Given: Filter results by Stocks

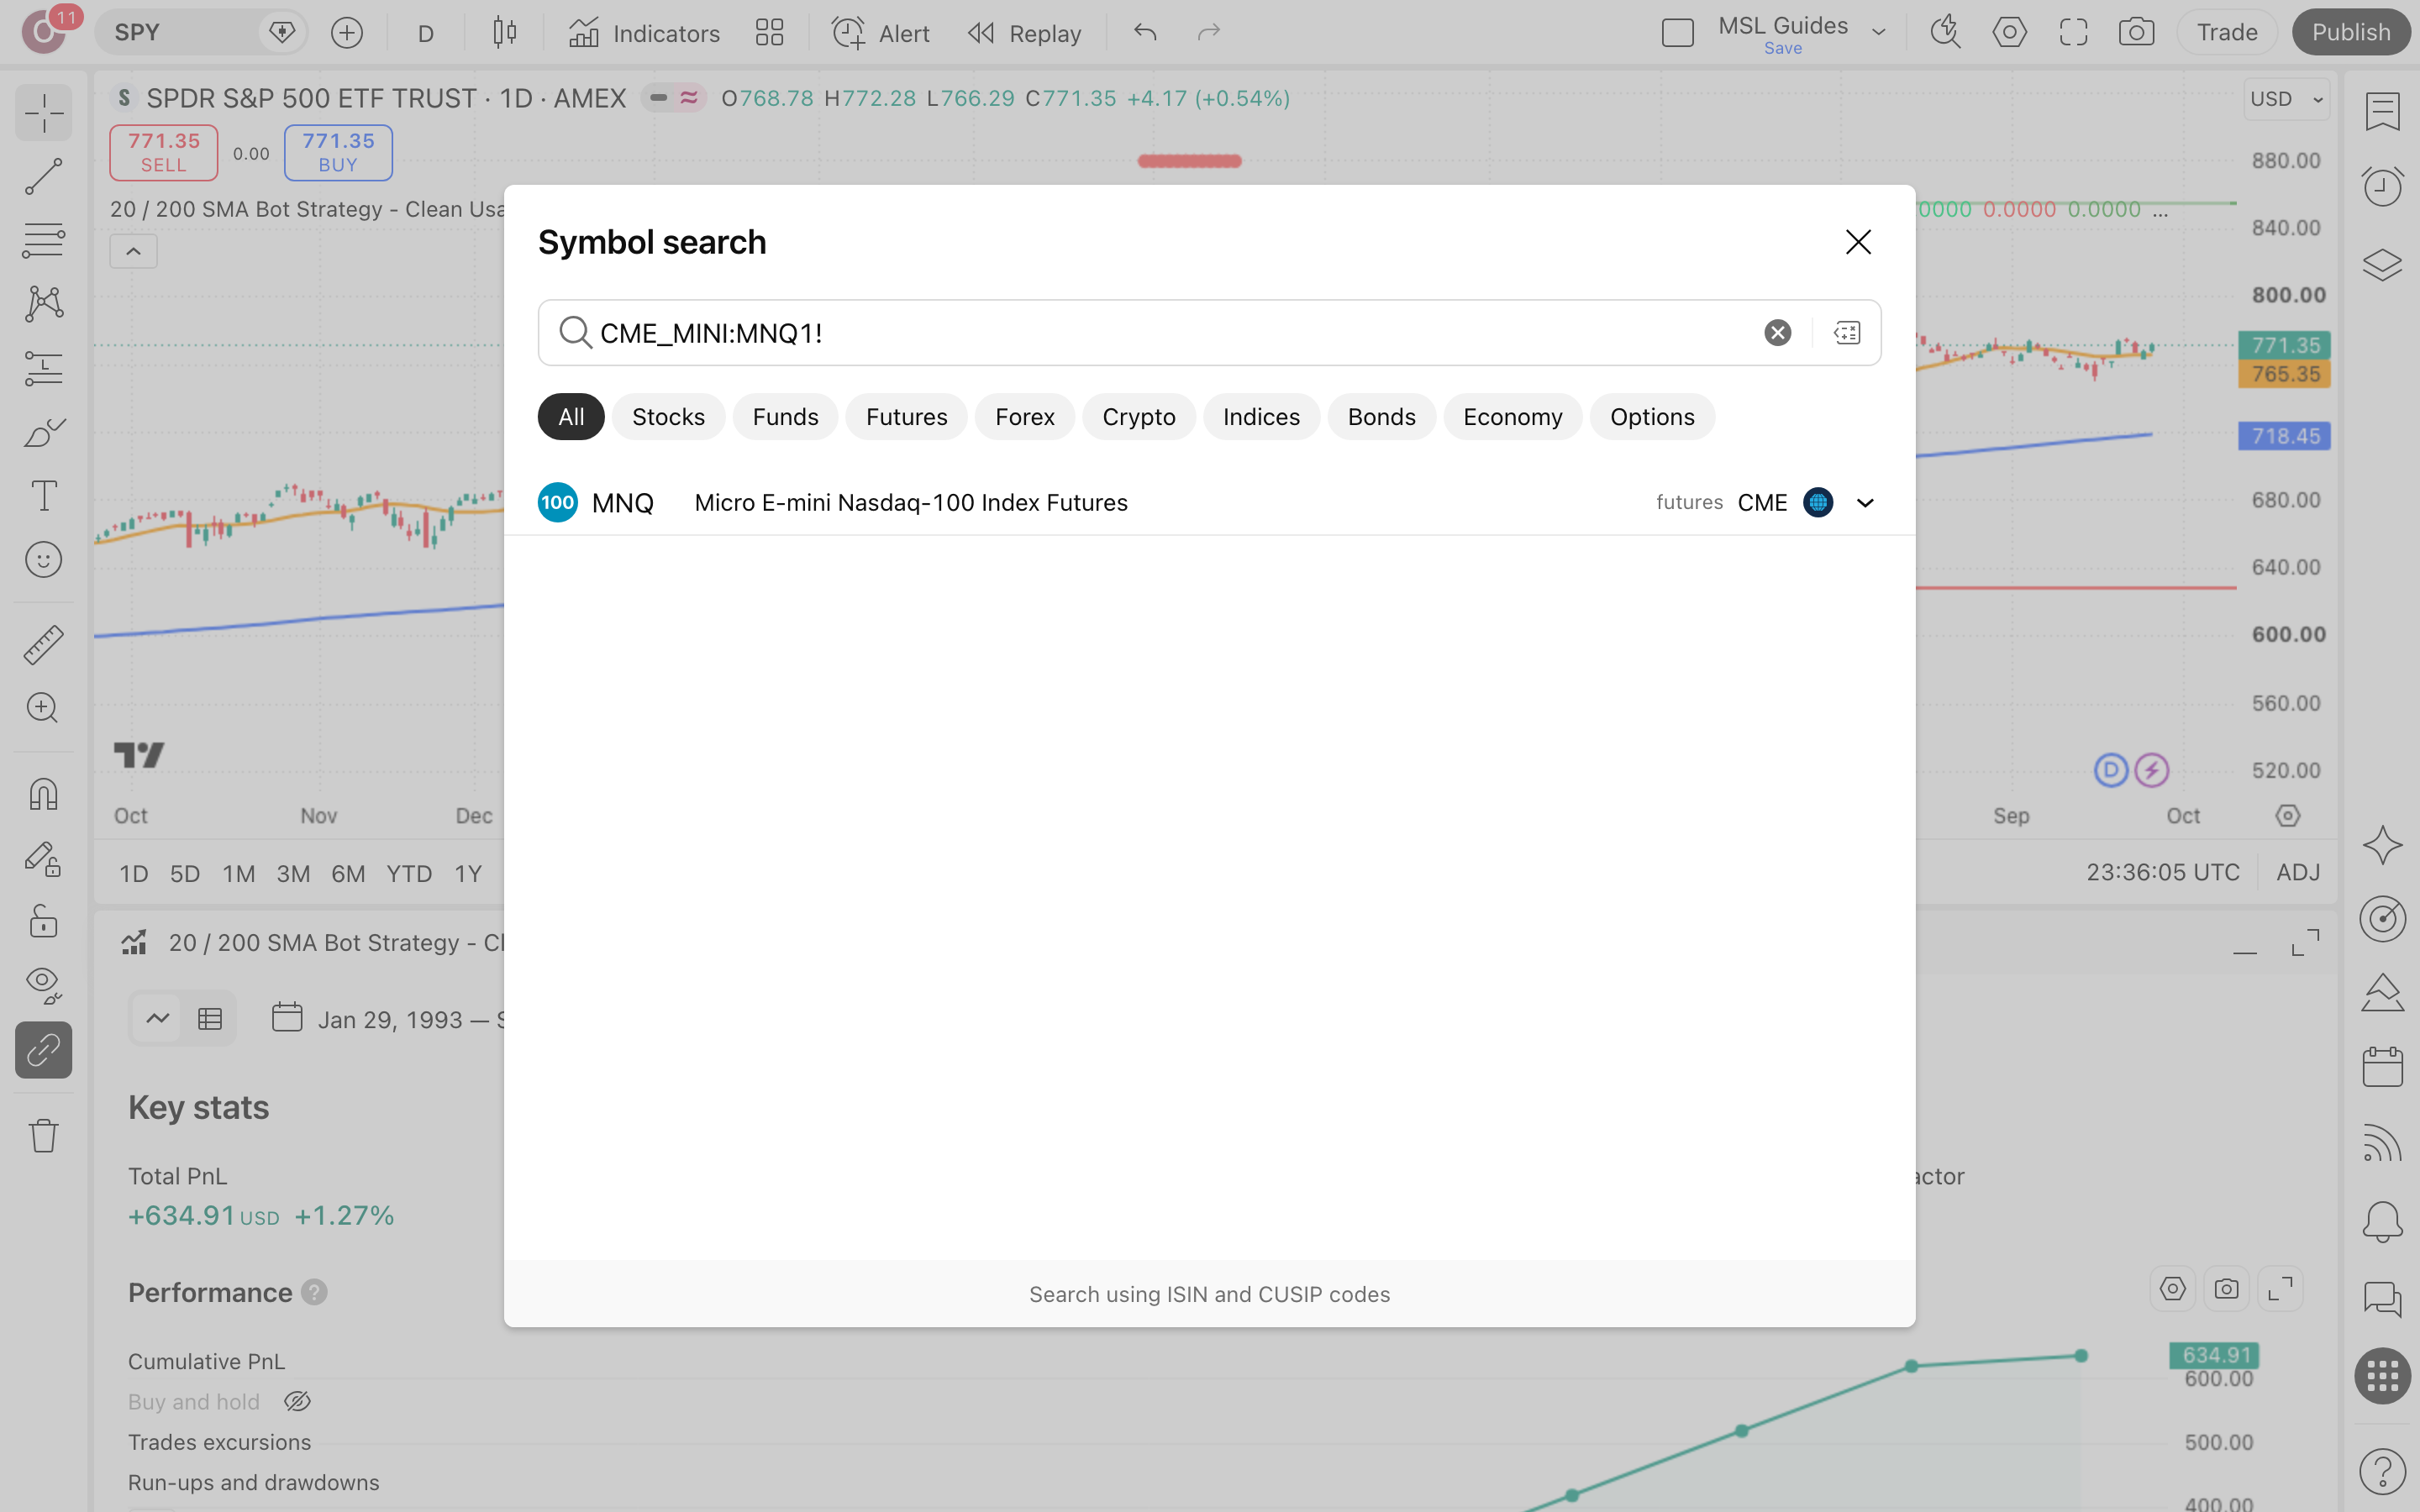Looking at the screenshot, I should (668, 417).
